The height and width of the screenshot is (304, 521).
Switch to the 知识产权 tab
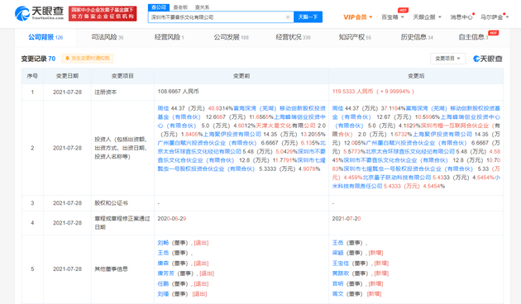(355, 37)
